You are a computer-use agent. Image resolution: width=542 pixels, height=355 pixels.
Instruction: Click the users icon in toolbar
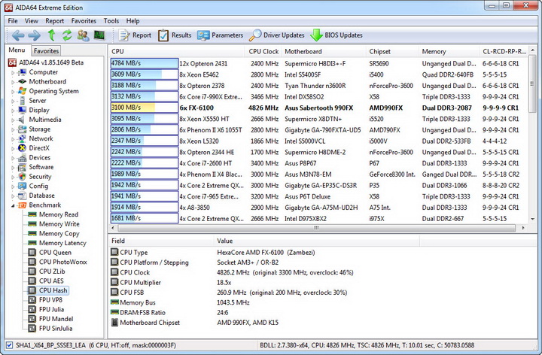point(83,35)
